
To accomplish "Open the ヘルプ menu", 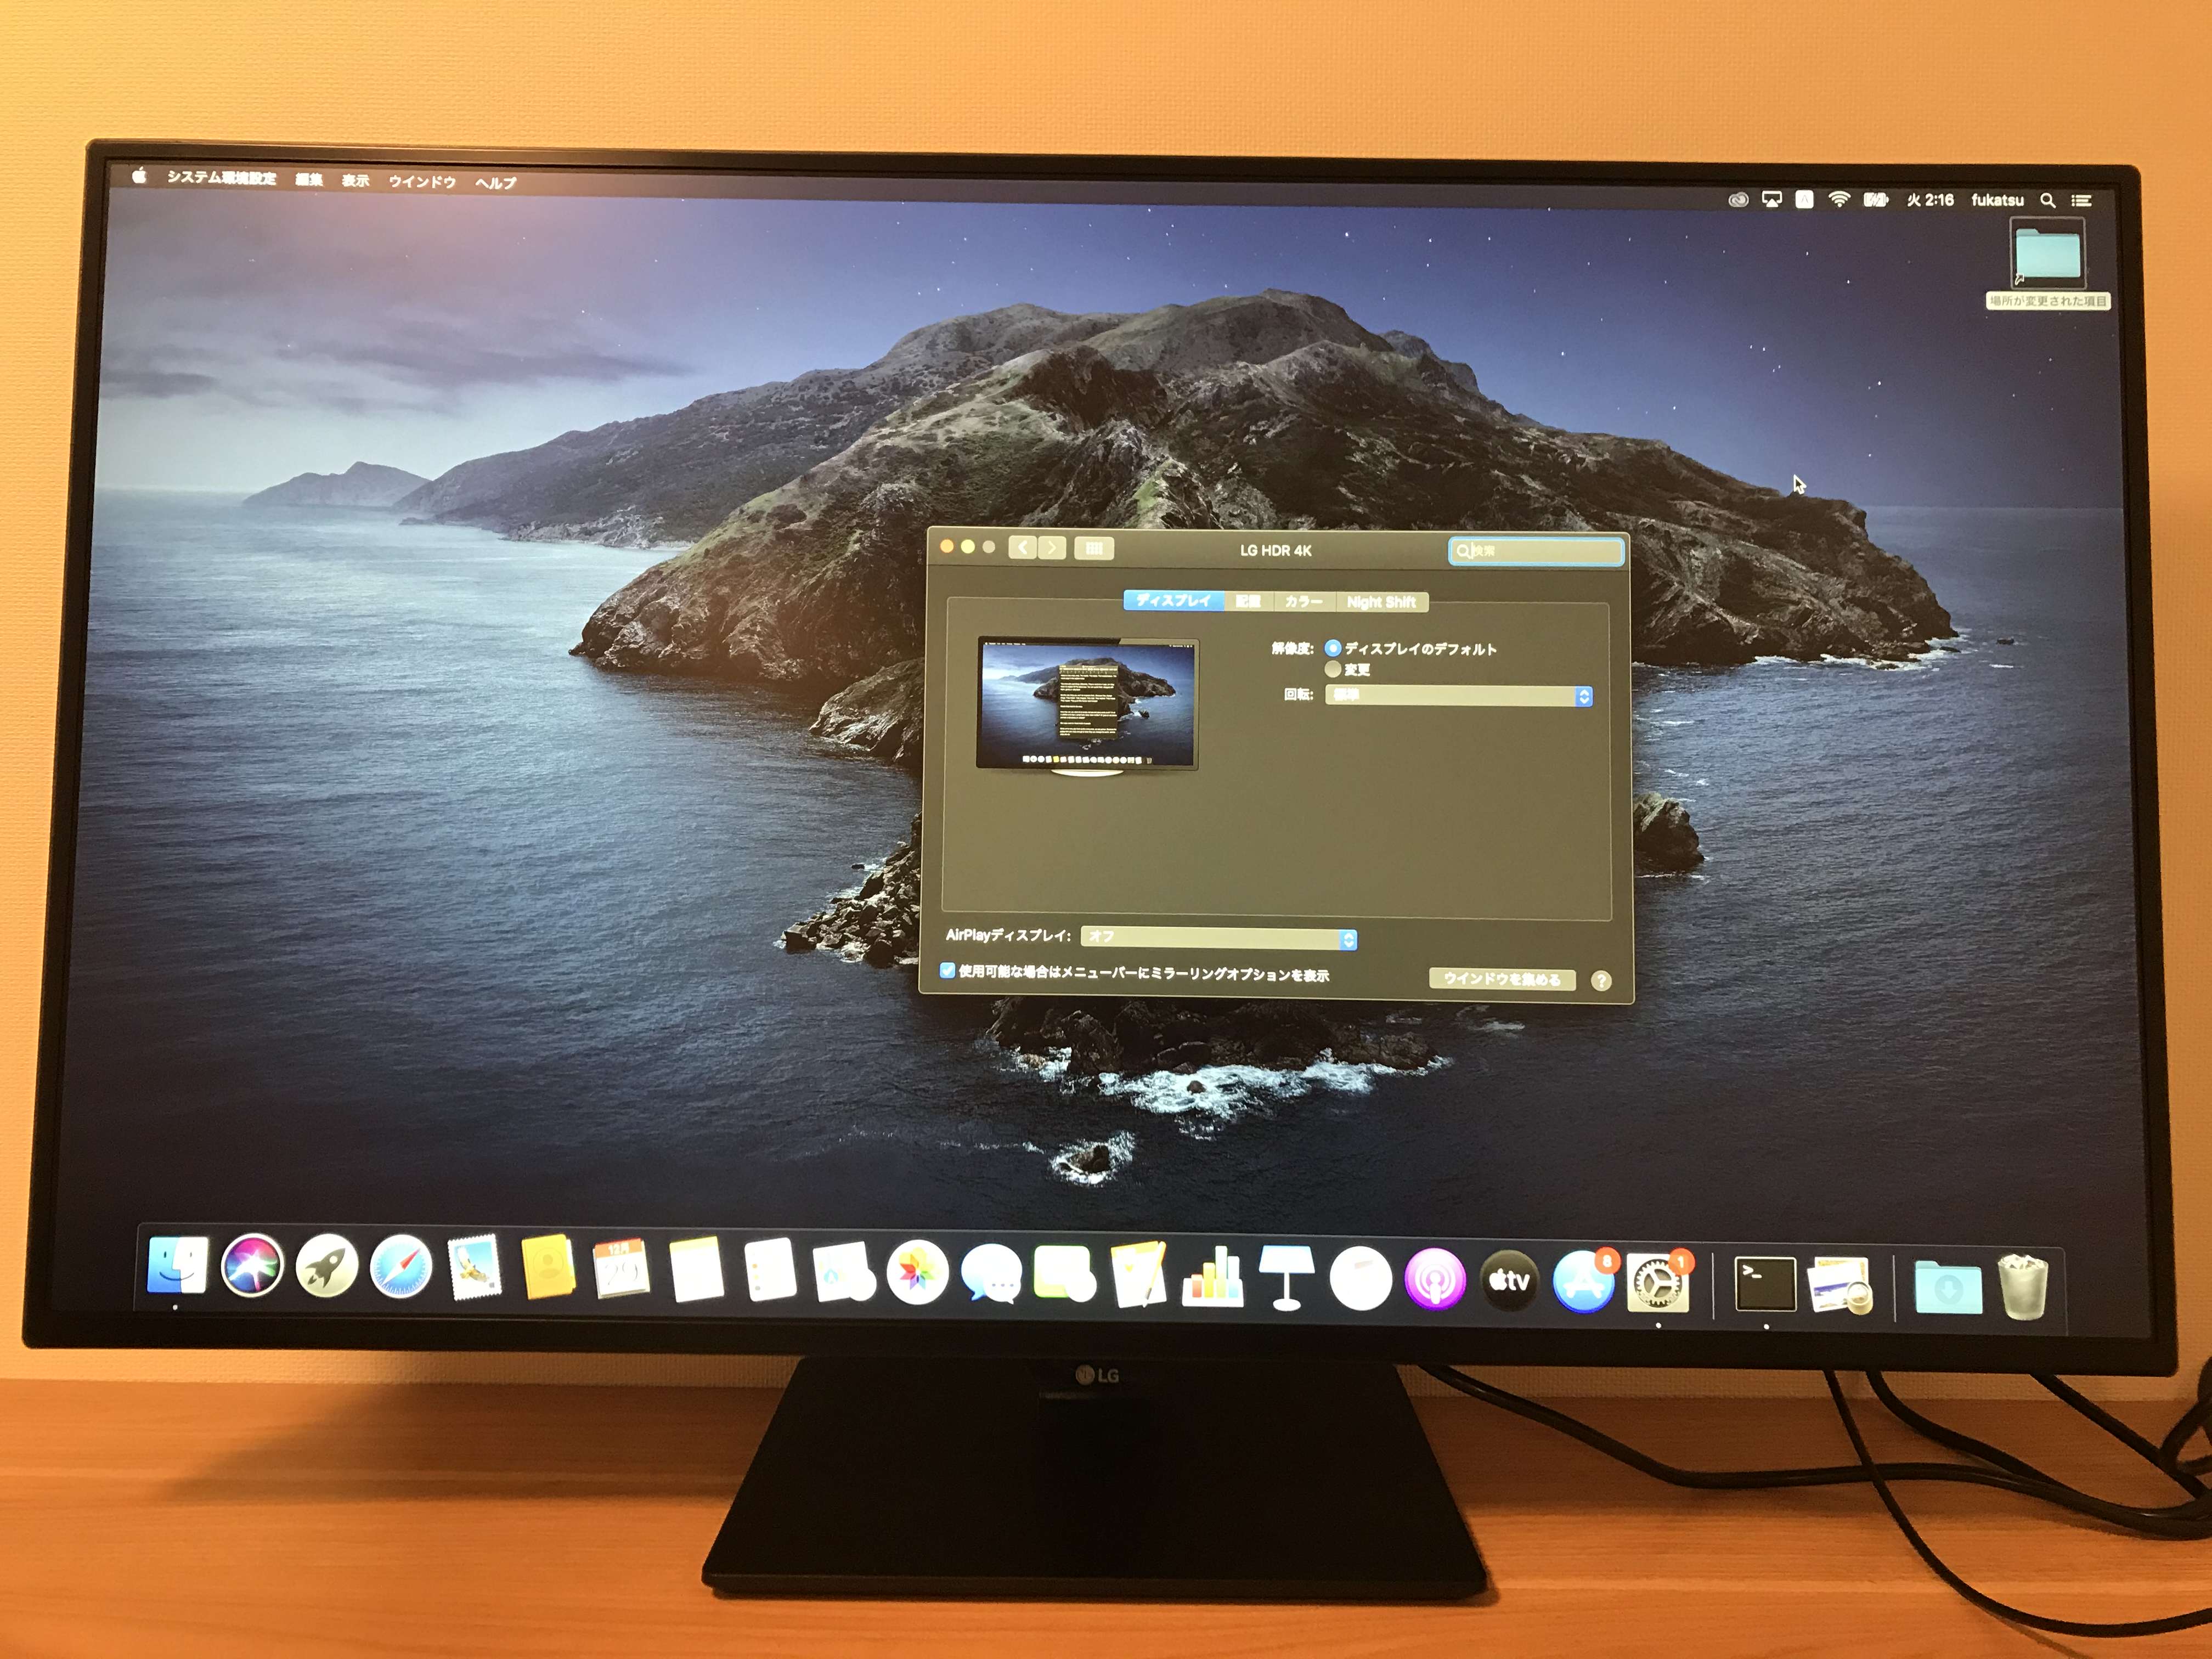I will click(x=495, y=183).
